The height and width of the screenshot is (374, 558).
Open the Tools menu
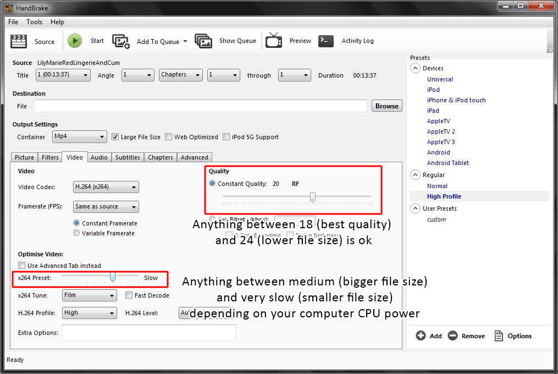[x=34, y=22]
